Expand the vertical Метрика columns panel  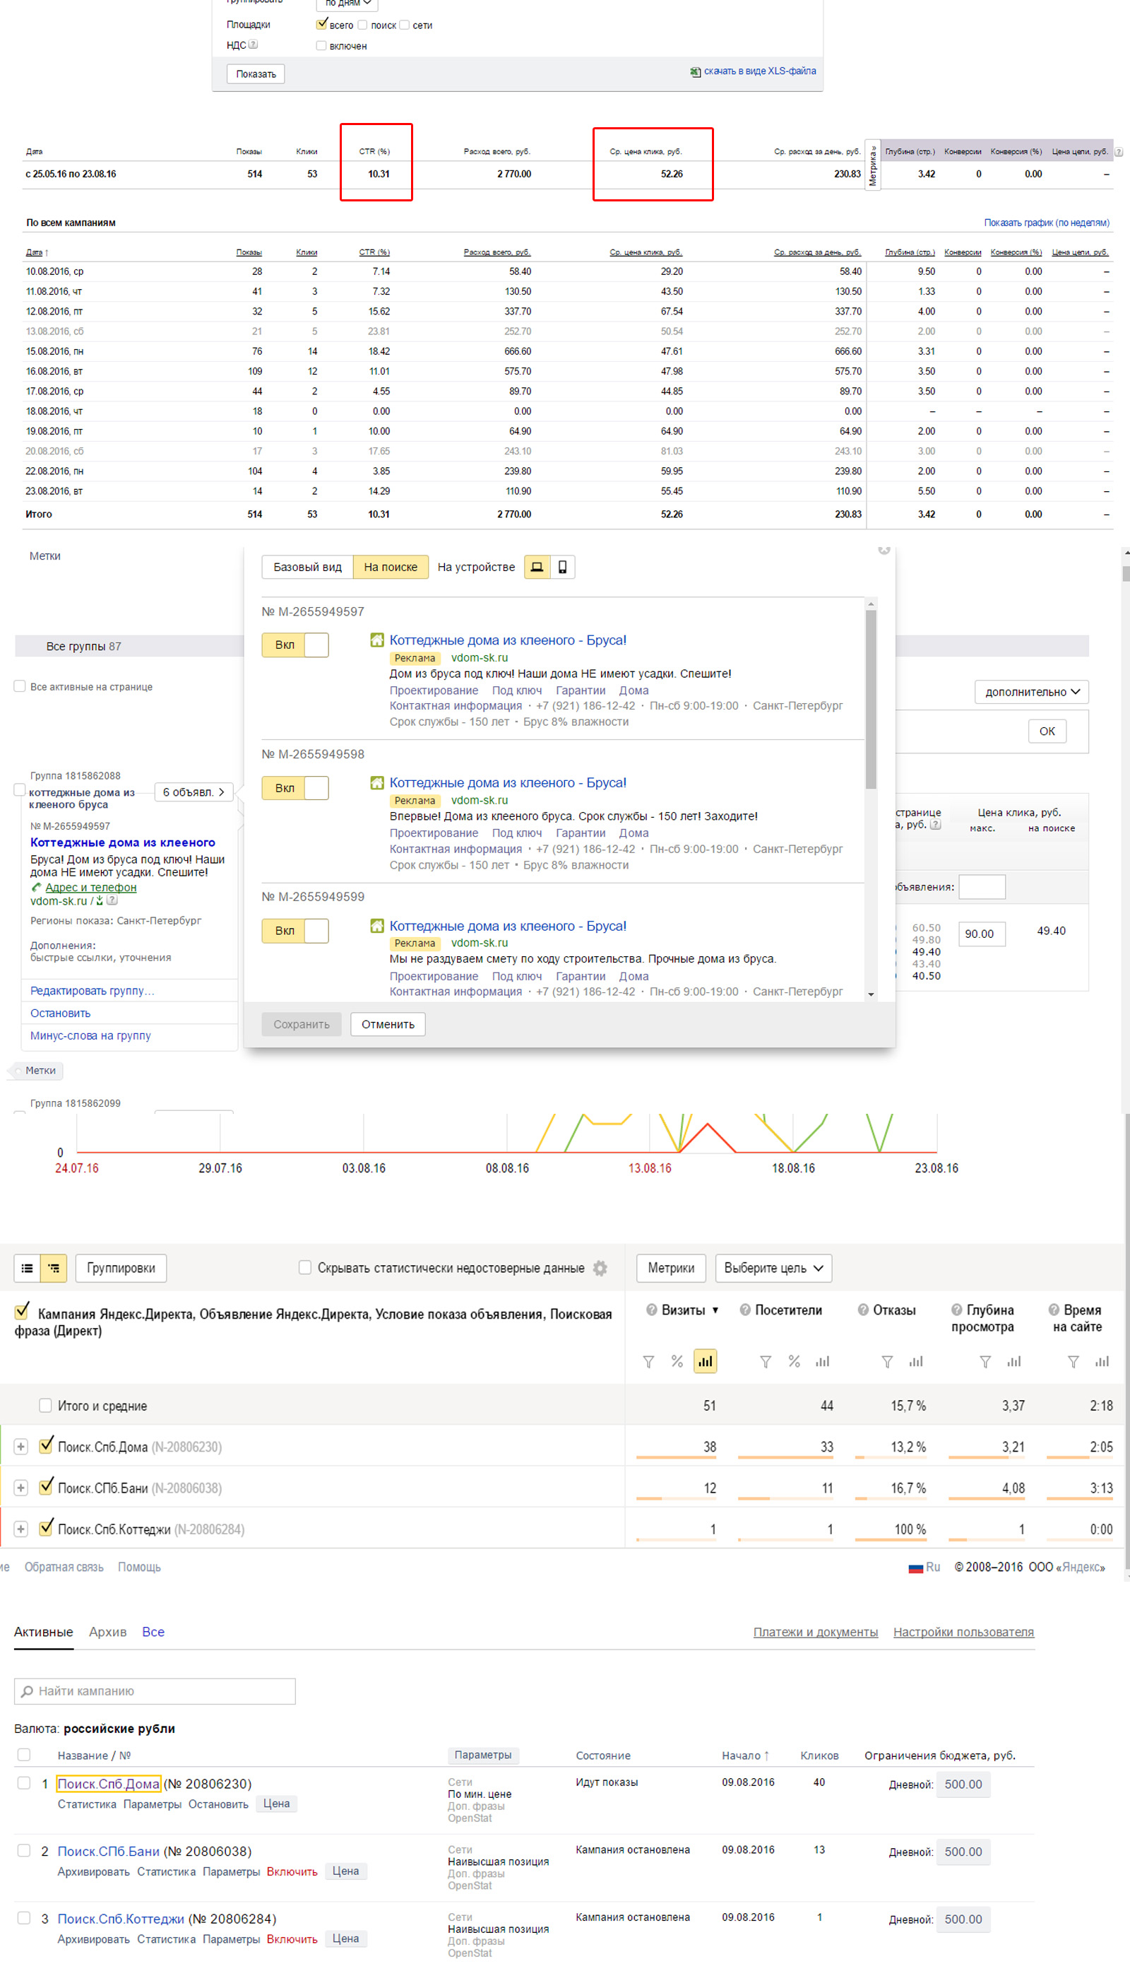tap(872, 165)
